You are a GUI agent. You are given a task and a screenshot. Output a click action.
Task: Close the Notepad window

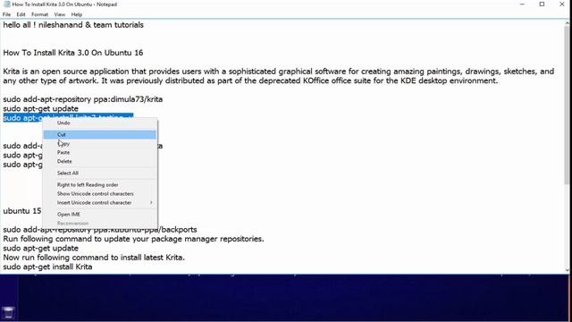[x=562, y=4]
